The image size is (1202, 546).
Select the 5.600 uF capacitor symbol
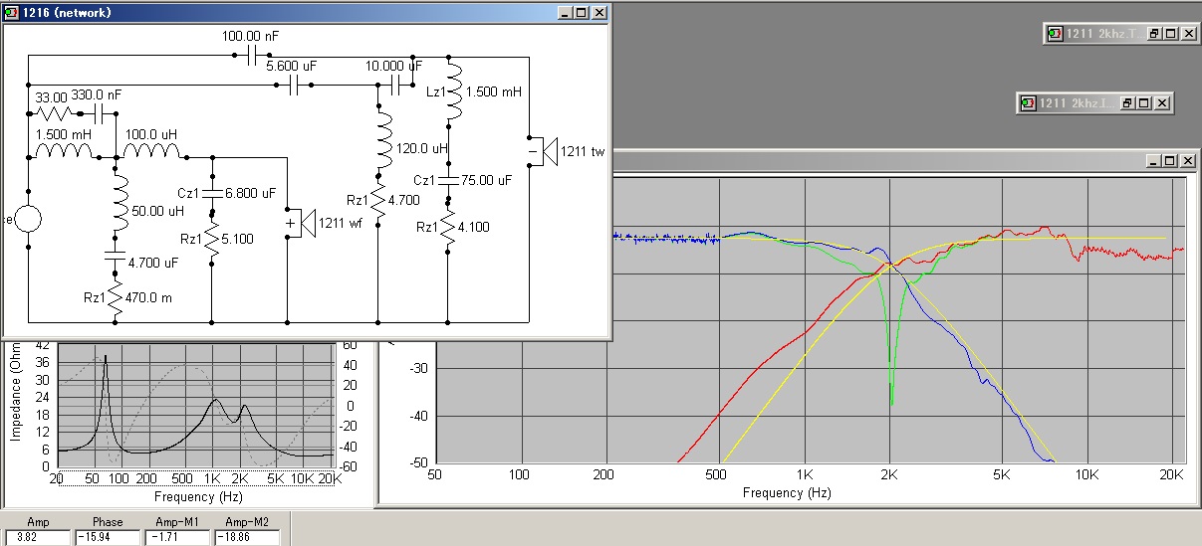pyautogui.click(x=293, y=86)
